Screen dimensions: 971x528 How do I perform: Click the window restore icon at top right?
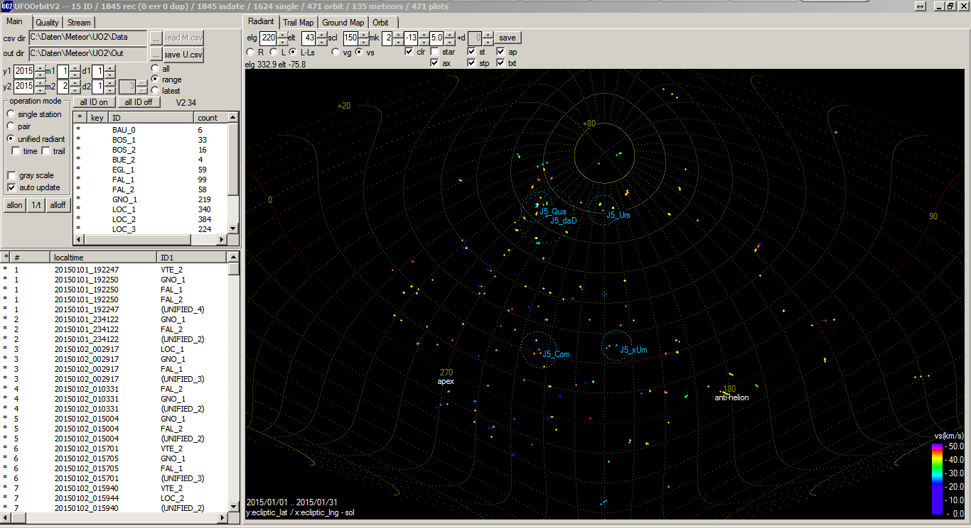950,6
